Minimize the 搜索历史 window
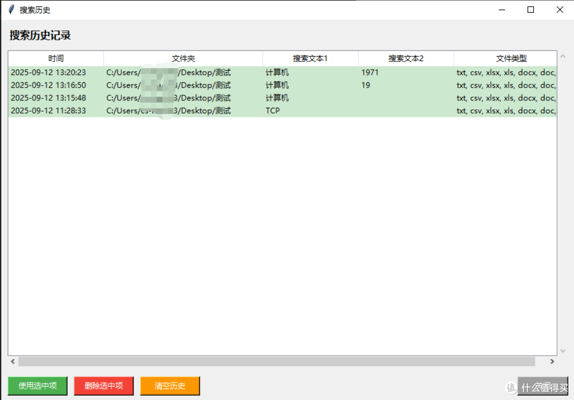 pyautogui.click(x=502, y=10)
